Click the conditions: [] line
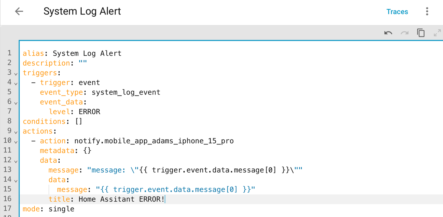This screenshot has width=443, height=217. 52,121
